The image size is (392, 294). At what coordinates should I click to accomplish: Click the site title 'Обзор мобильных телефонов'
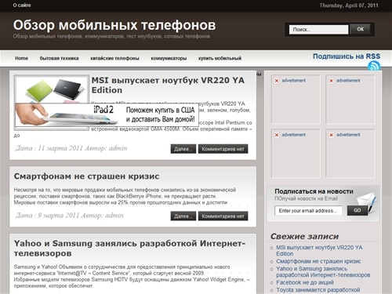coord(114,25)
